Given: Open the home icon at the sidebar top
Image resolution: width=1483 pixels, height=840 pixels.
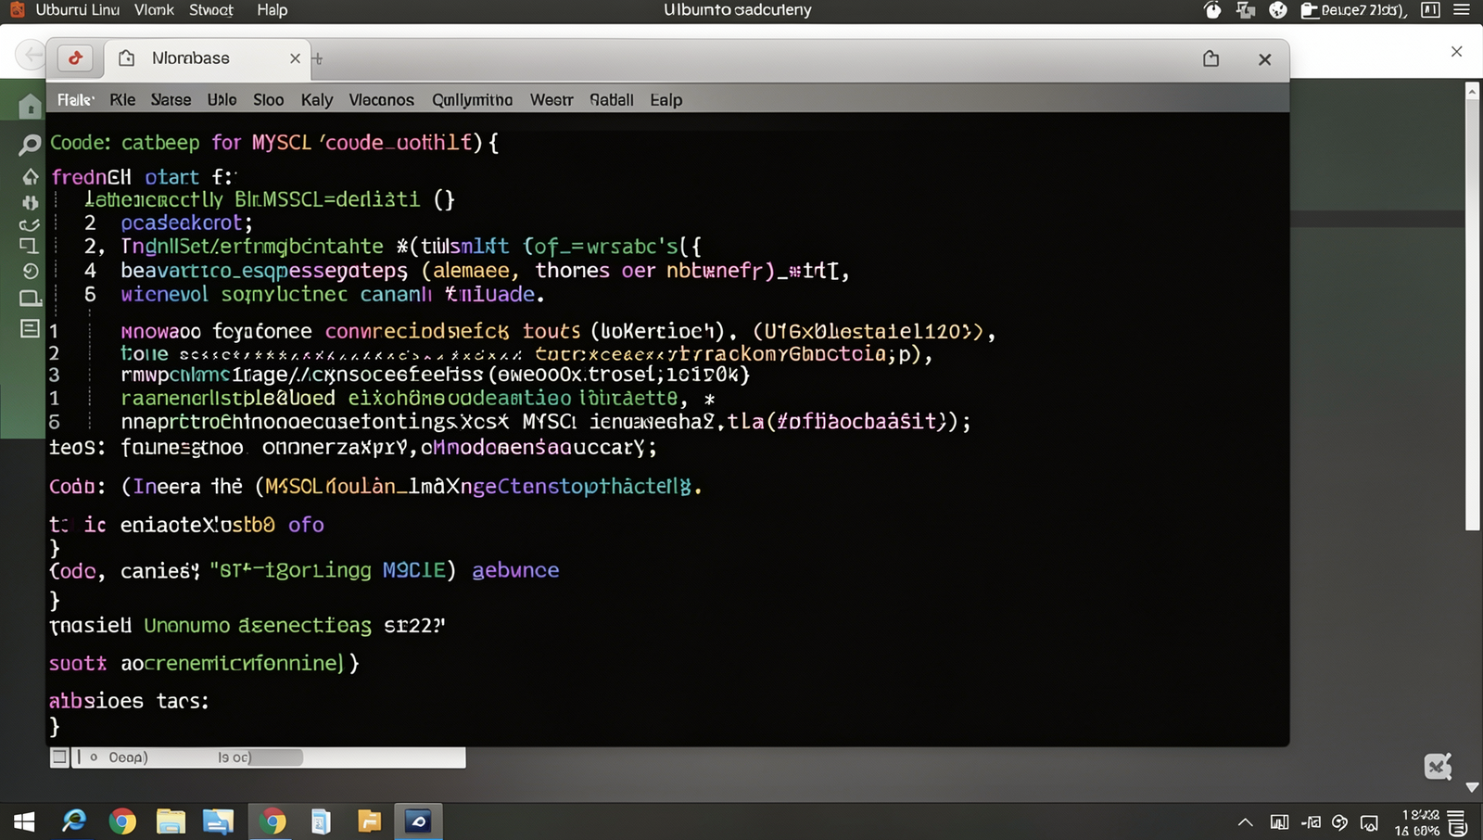Looking at the screenshot, I should tap(30, 106).
